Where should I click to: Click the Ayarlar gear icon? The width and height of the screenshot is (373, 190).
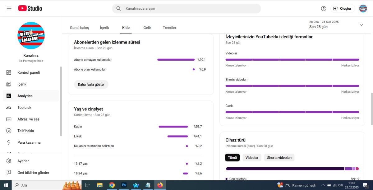(9, 161)
